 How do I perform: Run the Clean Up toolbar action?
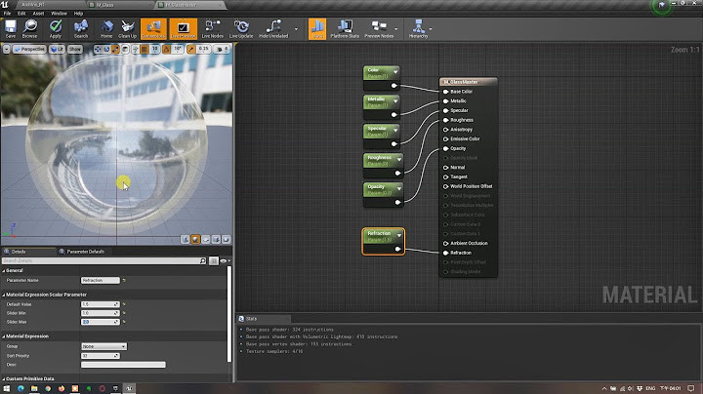coord(127,29)
